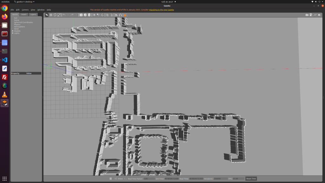Insert a box shape
Screen dimensions: 325x183
pyautogui.click(x=81, y=15)
